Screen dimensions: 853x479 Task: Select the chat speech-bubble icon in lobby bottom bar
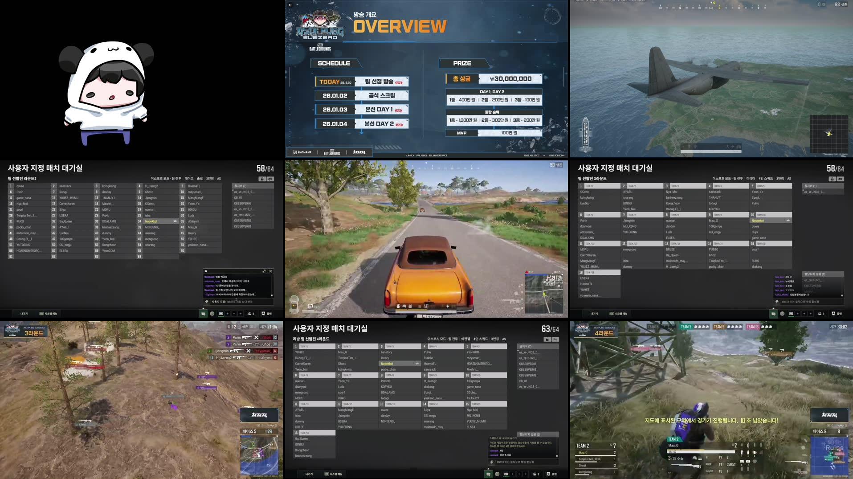click(203, 313)
